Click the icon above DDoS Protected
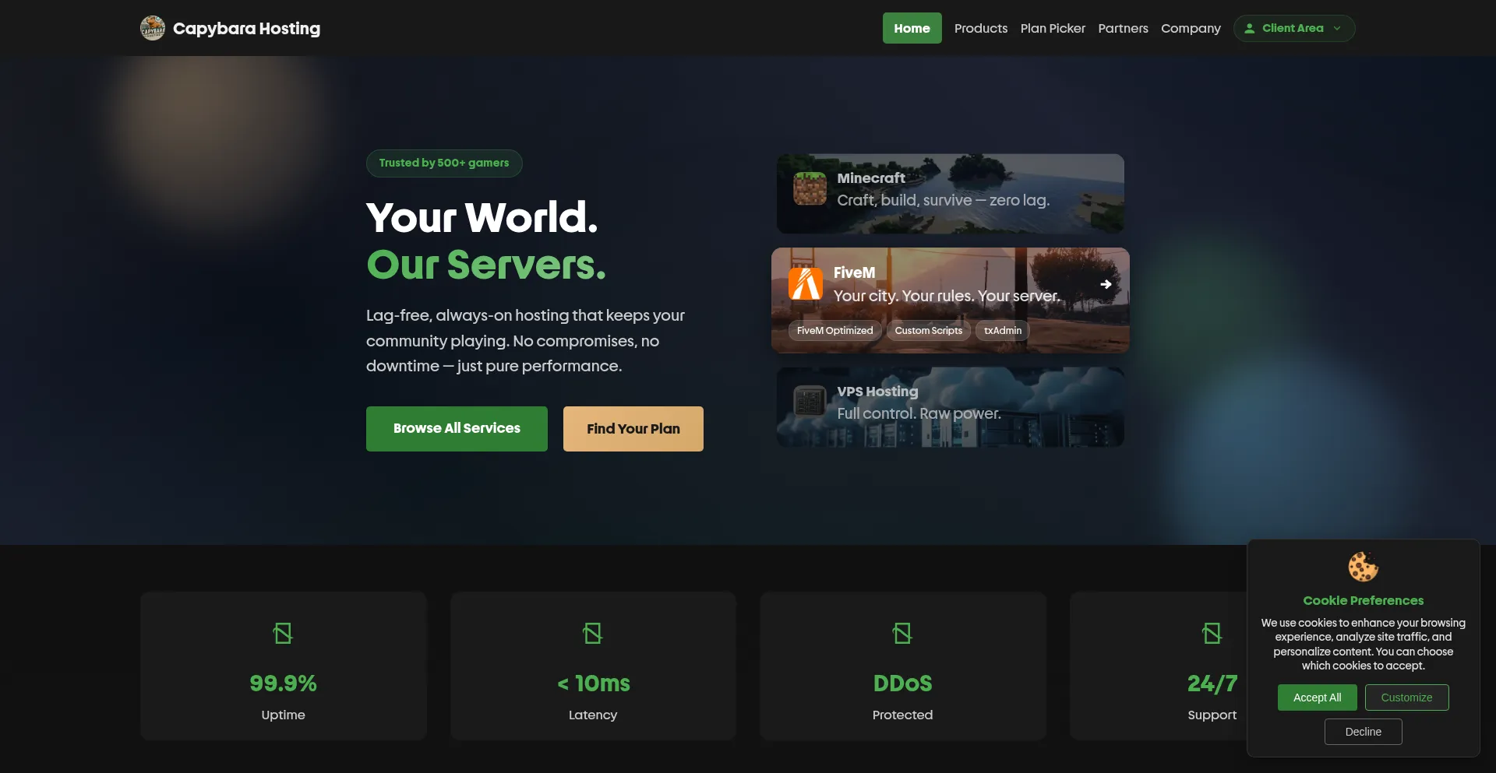1496x773 pixels. (x=902, y=633)
